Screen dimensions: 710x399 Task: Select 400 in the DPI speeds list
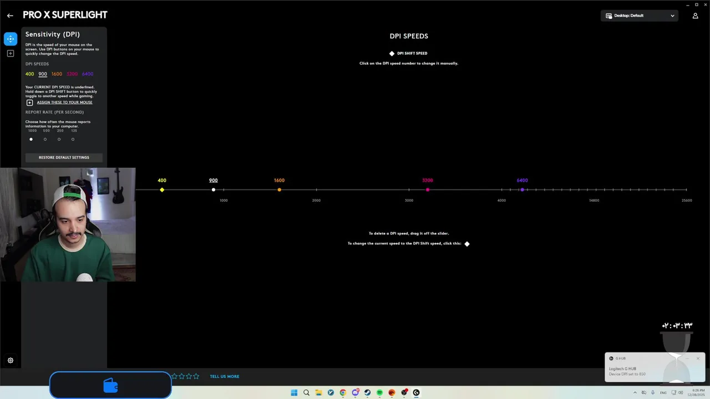pos(29,74)
